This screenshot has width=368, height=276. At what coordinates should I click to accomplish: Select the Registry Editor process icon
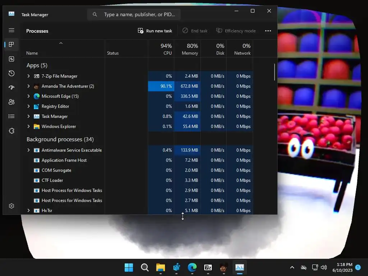tap(36, 106)
